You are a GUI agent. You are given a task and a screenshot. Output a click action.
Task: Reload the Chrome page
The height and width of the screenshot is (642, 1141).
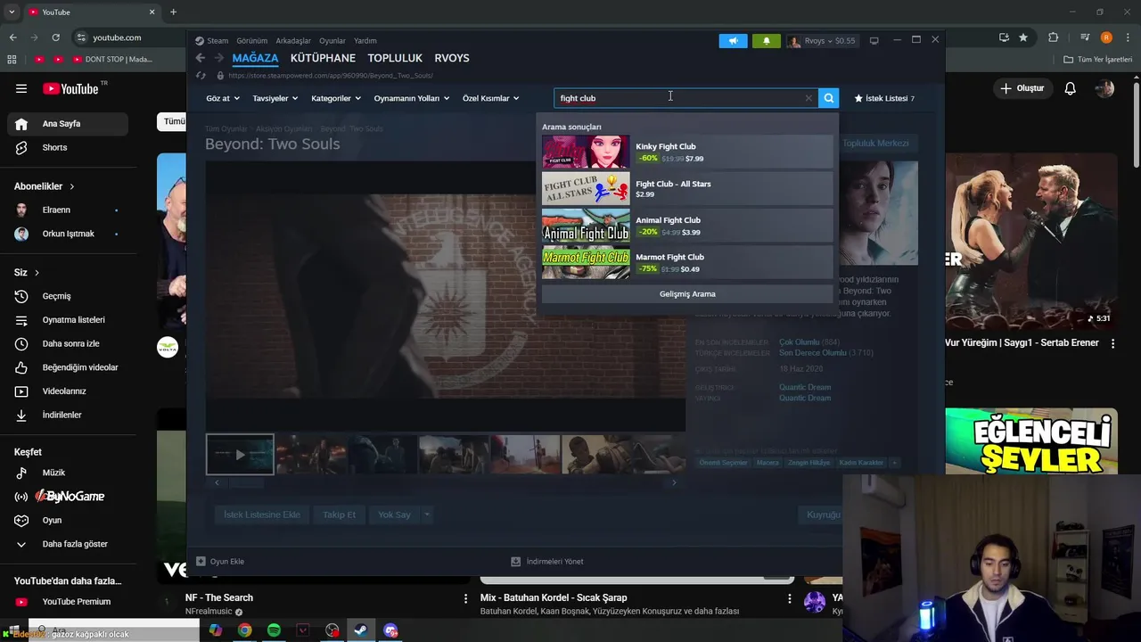coord(55,37)
